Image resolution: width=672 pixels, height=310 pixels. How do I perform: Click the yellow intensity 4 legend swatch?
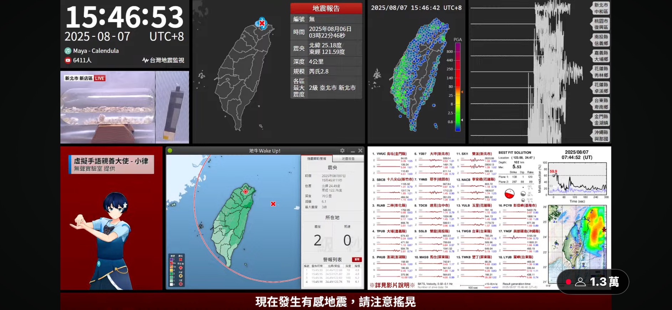172,270
